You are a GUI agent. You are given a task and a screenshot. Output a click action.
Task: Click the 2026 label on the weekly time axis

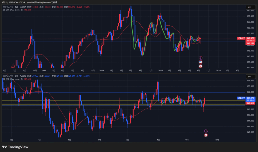pyautogui.click(x=218, y=71)
